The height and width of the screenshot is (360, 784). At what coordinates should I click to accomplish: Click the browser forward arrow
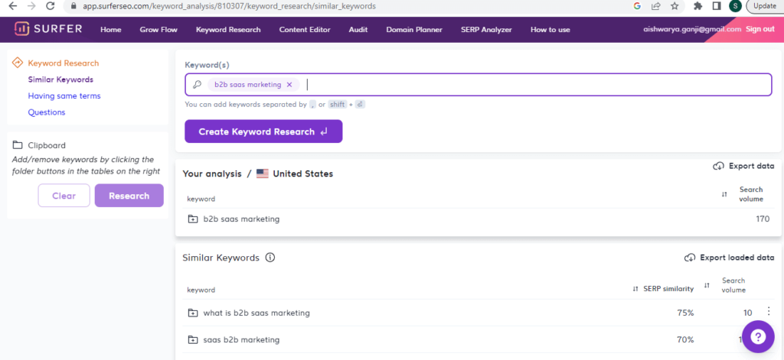click(31, 6)
